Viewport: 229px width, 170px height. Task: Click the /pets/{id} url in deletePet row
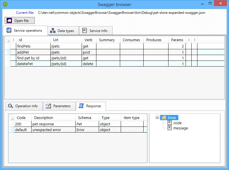pos(66,64)
